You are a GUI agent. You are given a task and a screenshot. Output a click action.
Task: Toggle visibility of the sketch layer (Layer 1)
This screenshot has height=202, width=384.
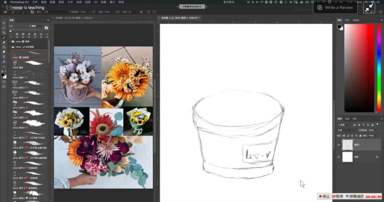tap(339, 145)
